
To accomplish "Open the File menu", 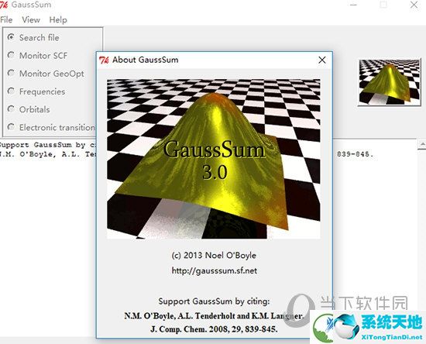I will pyautogui.click(x=6, y=20).
